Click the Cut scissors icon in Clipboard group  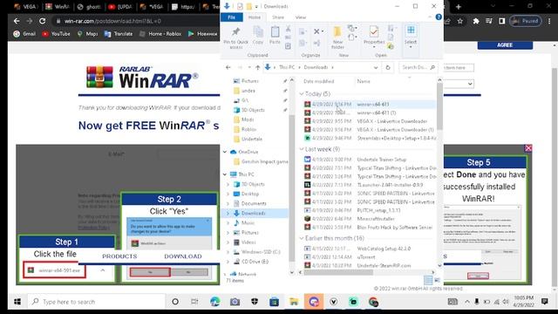[288, 29]
